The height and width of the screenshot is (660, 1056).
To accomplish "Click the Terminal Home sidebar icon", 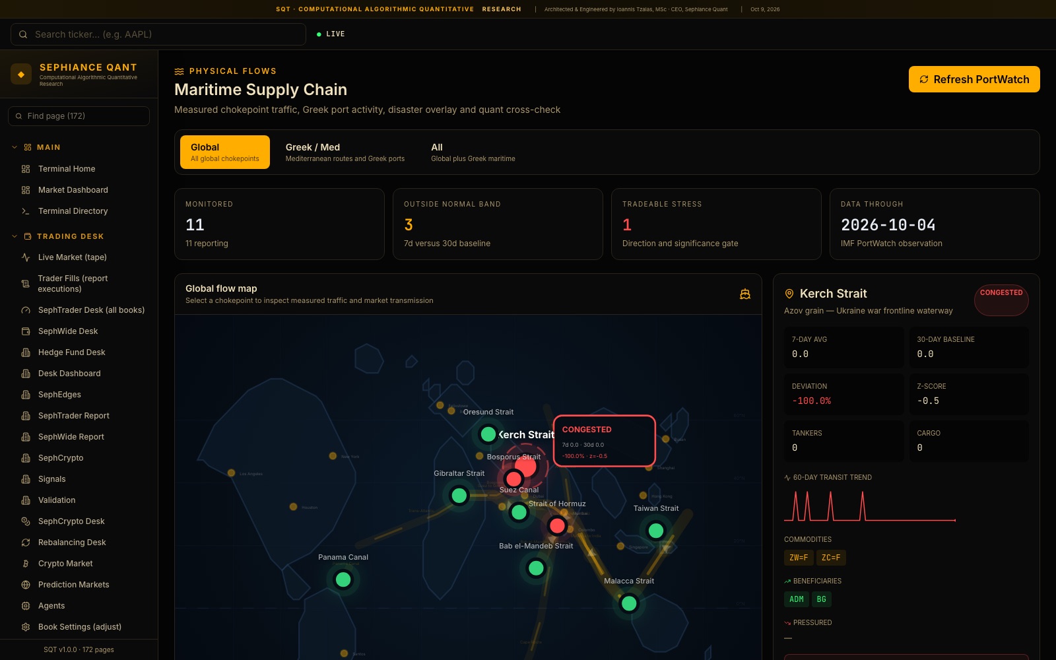I will coord(26,169).
